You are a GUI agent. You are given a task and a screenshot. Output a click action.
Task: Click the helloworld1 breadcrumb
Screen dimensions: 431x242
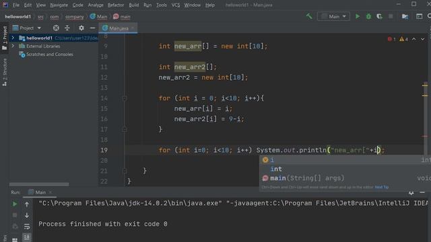(18, 17)
